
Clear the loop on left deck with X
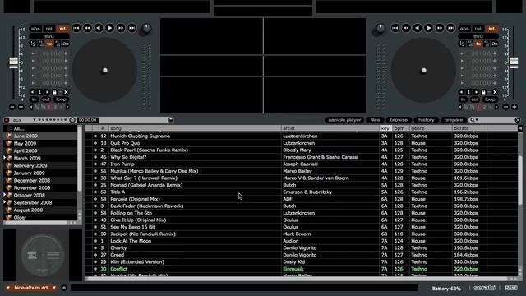pos(66,92)
